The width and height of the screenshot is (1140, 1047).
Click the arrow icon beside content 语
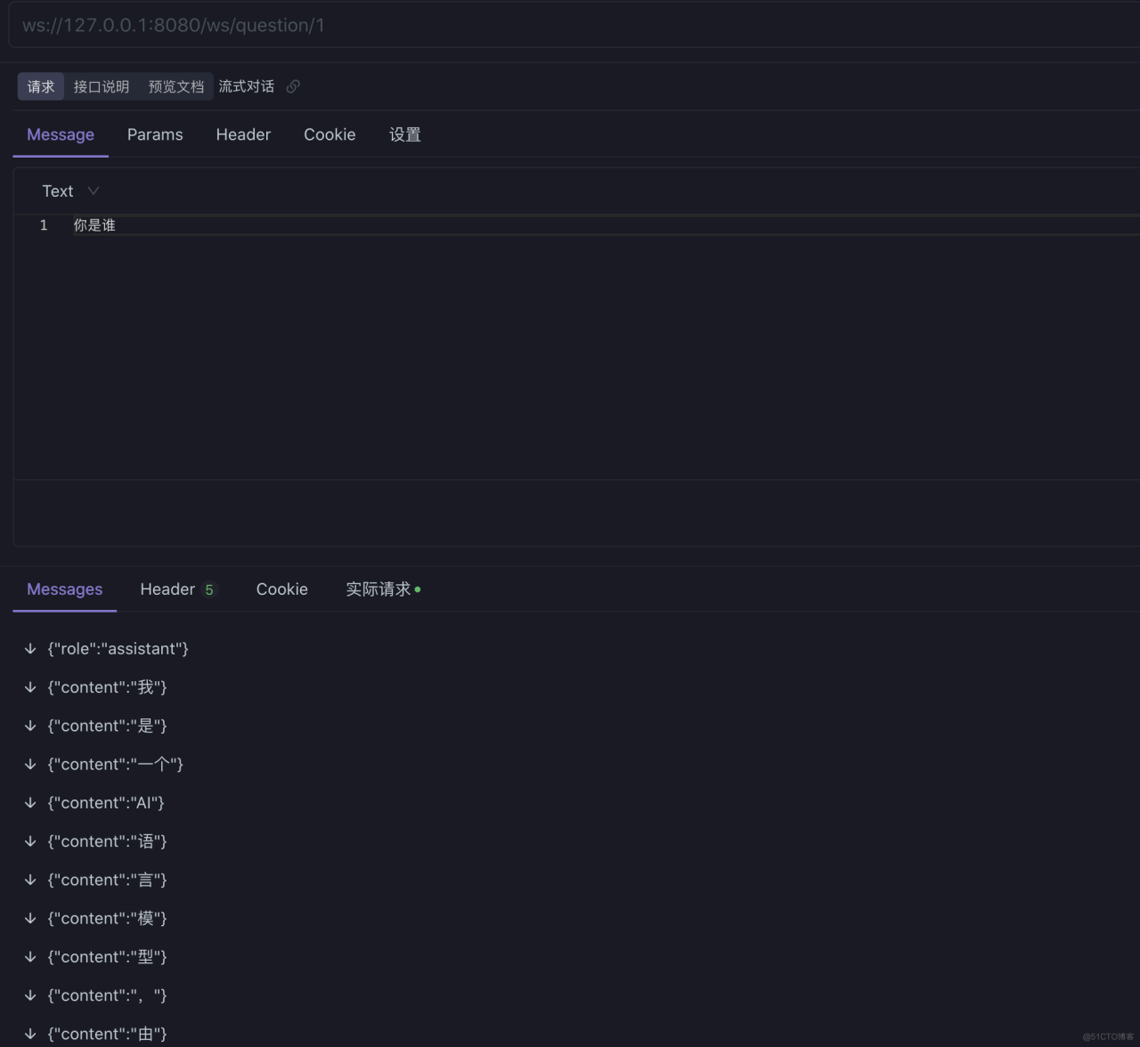[30, 841]
